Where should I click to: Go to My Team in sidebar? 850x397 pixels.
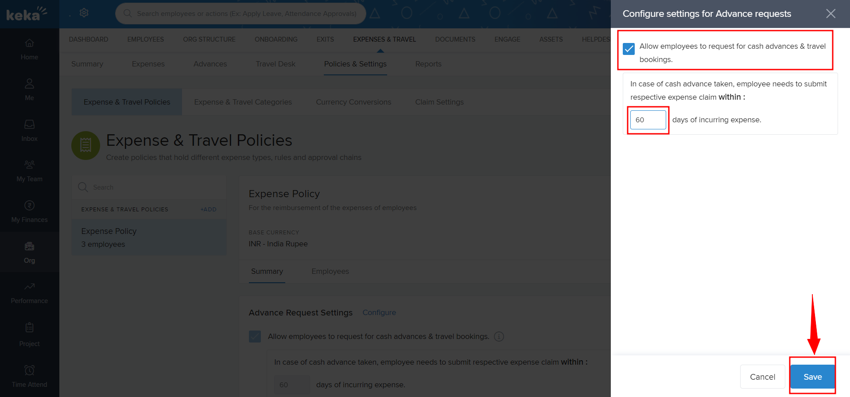(29, 165)
